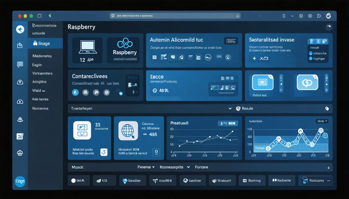Image resolution: width=349 pixels, height=199 pixels.
Task: Click the bottom globe-like sidebar icon above Cogn
Action: (20, 153)
